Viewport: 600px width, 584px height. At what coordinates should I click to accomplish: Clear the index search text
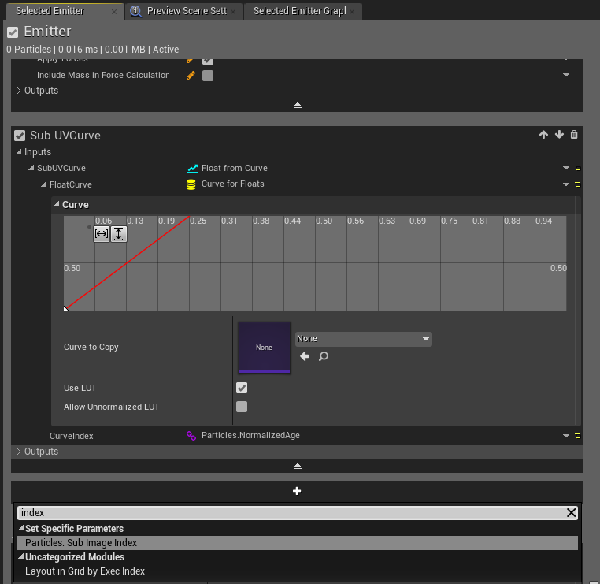click(x=572, y=513)
